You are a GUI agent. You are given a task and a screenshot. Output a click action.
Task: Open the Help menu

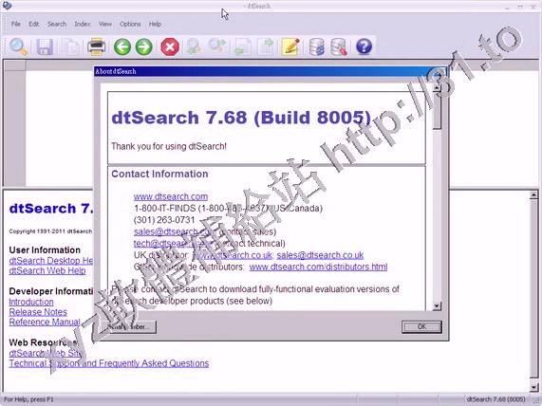pos(155,24)
